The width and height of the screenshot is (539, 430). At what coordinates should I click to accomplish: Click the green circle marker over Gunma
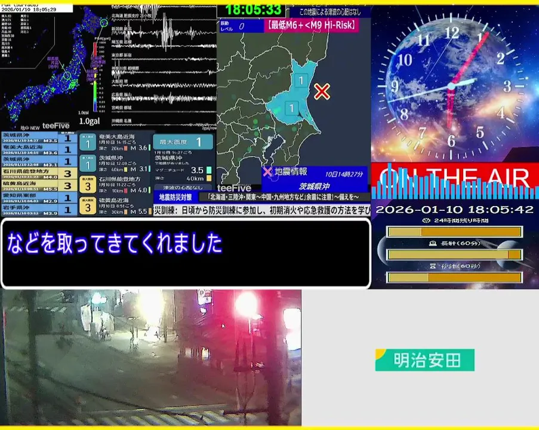67,75
